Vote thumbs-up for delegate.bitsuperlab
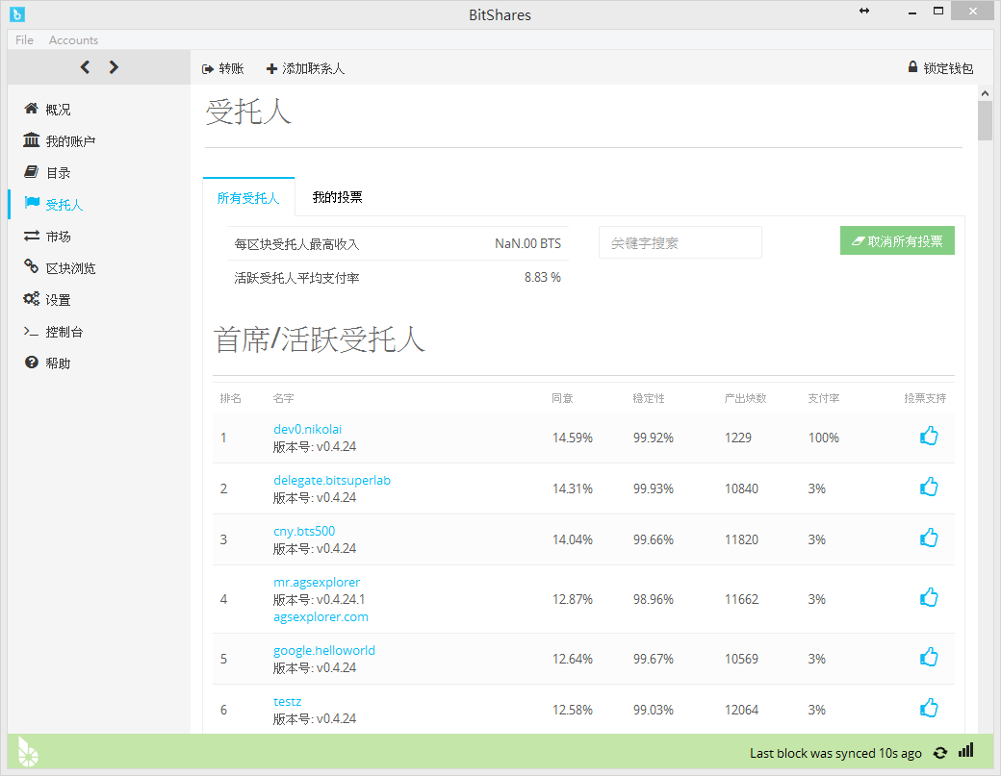Screen dimensions: 1001x776 point(929,488)
